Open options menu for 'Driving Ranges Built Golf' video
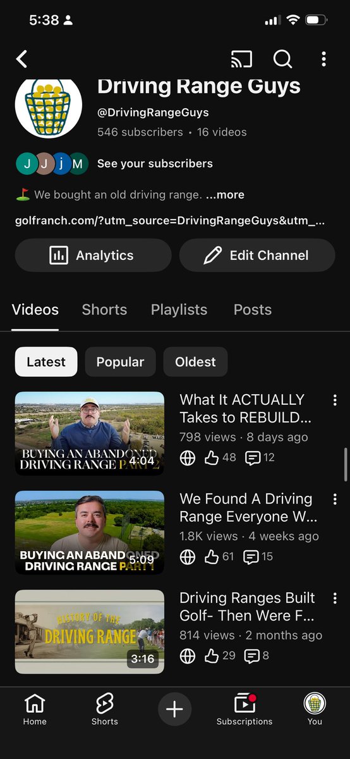Viewport: 350px width, 759px height. pos(335,598)
